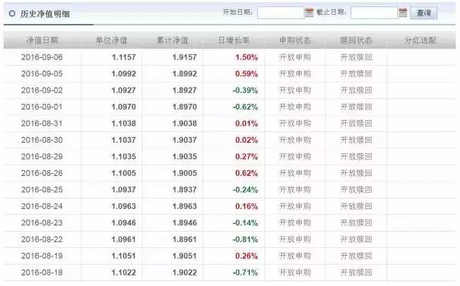This screenshot has height=286, width=460.
Task: Select date cell 2016-08-23
Action: point(42,223)
